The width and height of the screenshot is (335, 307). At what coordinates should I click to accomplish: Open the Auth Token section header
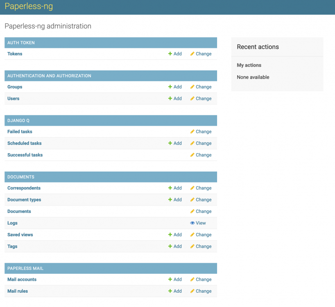pyautogui.click(x=21, y=43)
